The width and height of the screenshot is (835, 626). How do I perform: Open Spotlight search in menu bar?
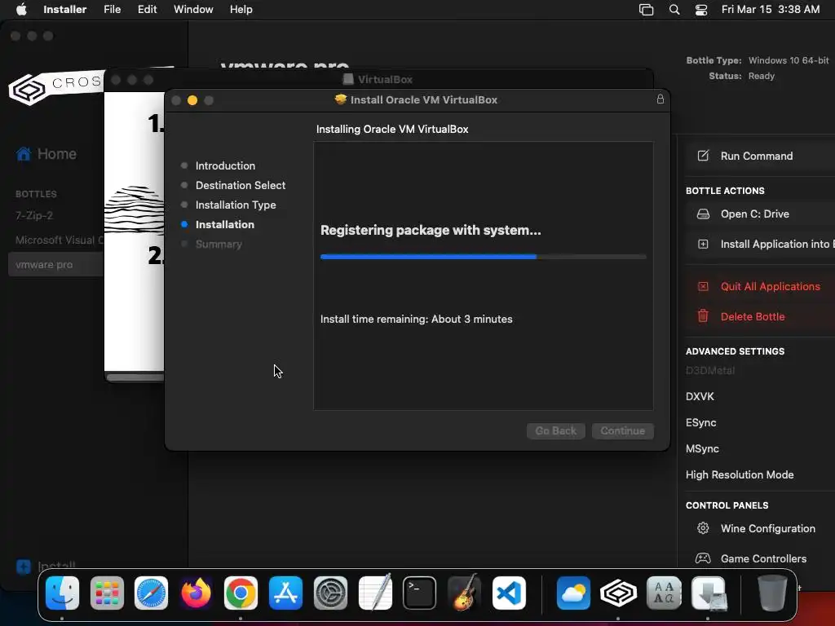(x=674, y=10)
